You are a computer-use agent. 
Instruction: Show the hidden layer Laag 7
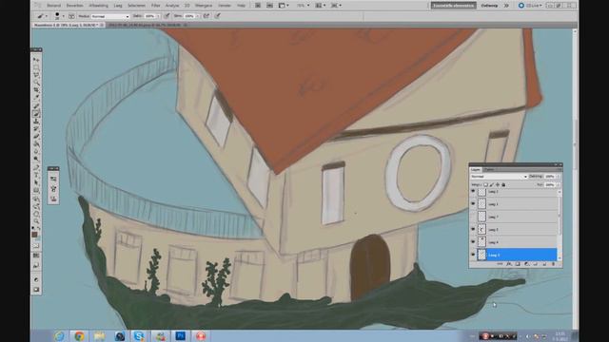(x=473, y=217)
